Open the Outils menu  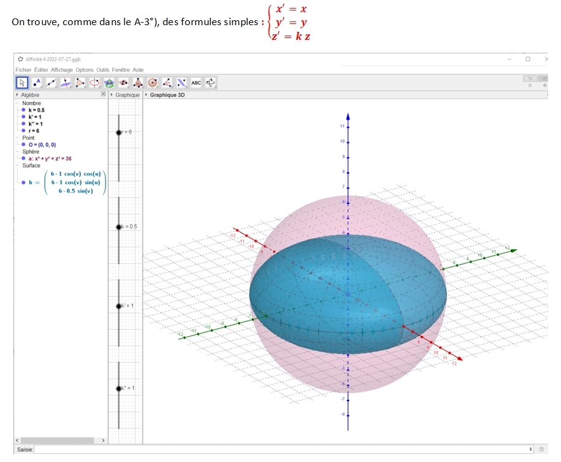pyautogui.click(x=102, y=70)
